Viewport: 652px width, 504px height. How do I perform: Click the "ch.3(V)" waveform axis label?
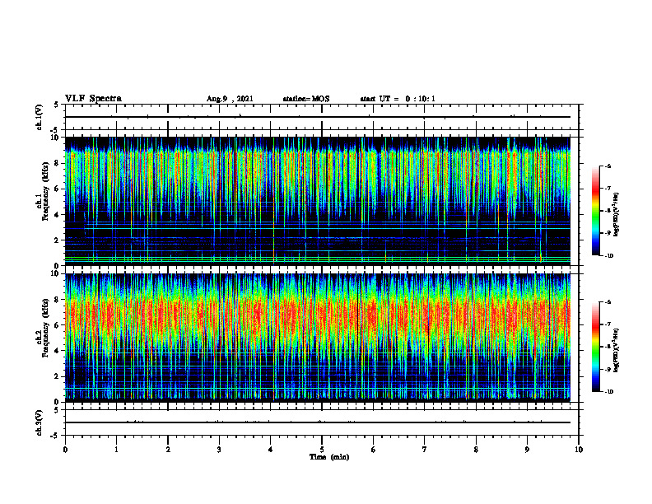pos(39,422)
